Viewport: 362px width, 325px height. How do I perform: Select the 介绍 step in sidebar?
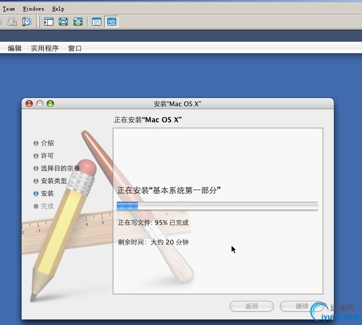pos(44,143)
